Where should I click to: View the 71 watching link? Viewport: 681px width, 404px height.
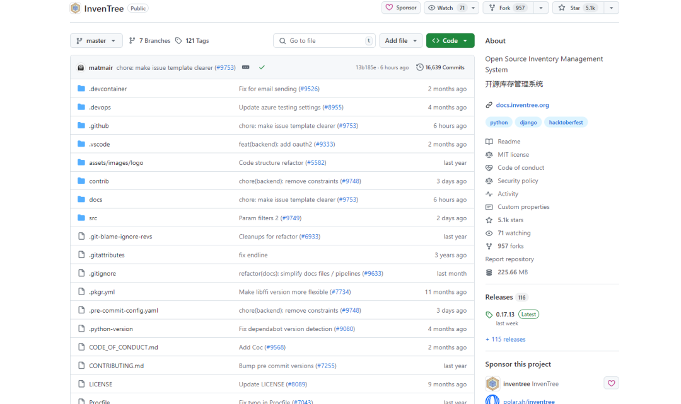tap(508, 233)
